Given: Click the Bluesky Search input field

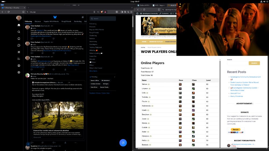Looking at the screenshot, I should (x=102, y=19).
